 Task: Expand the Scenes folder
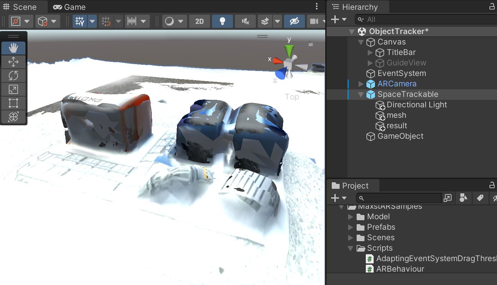pos(350,238)
